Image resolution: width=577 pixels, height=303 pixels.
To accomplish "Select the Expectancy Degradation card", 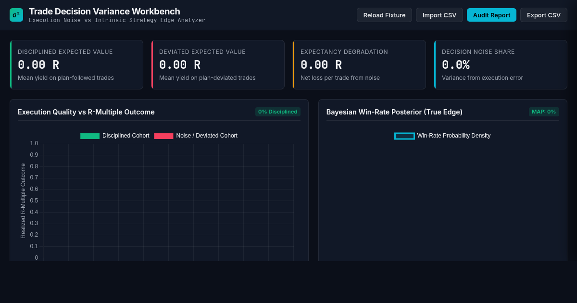I will pos(359,64).
